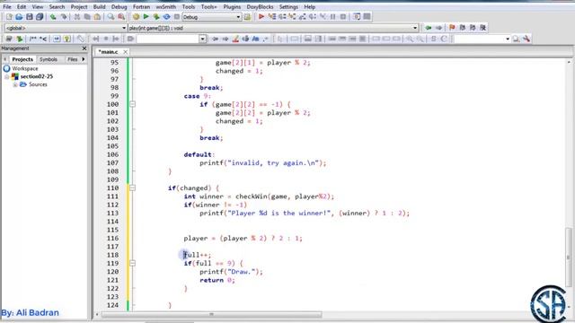Click the Find magnifier icon

[111, 17]
